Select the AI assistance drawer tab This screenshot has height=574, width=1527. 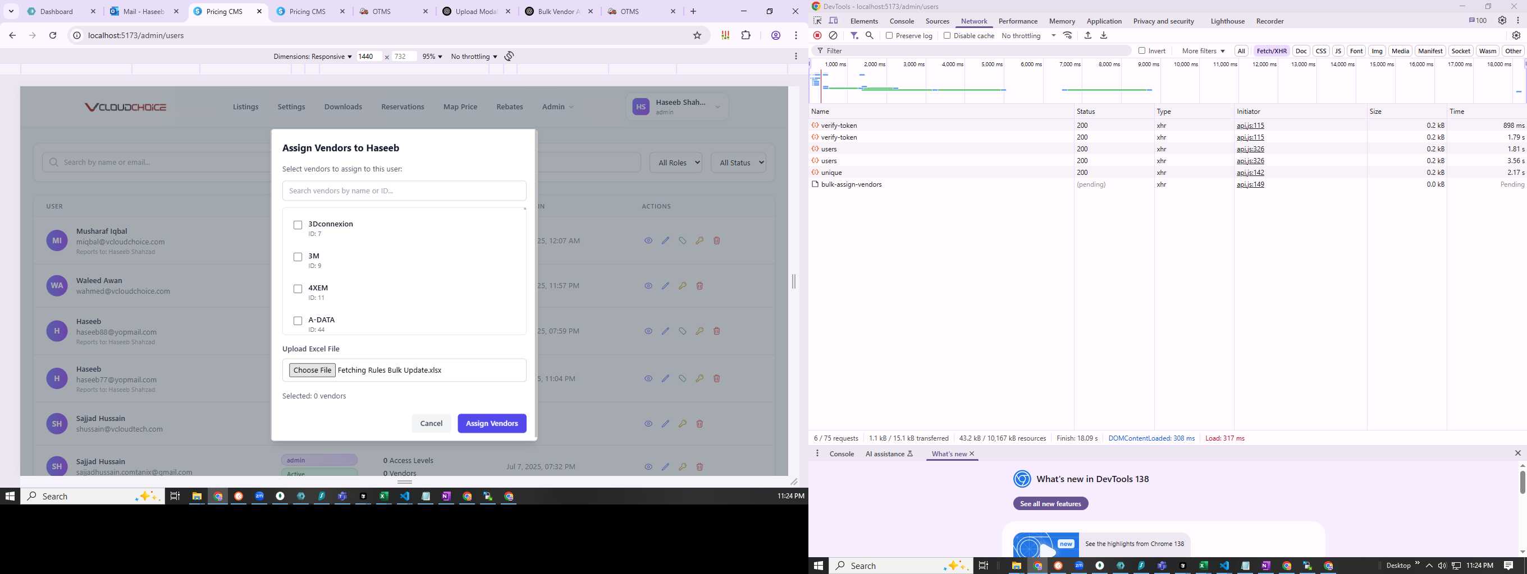coord(889,454)
